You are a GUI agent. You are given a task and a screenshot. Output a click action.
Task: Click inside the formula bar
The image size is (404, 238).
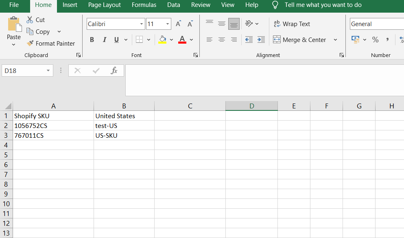point(264,80)
